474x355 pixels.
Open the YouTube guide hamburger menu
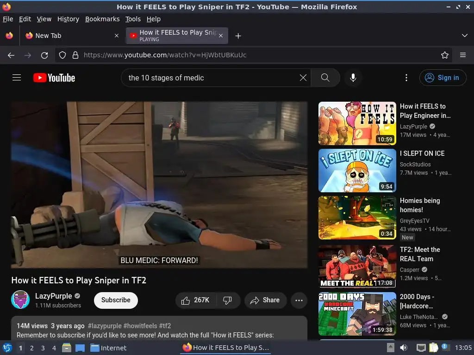[17, 78]
